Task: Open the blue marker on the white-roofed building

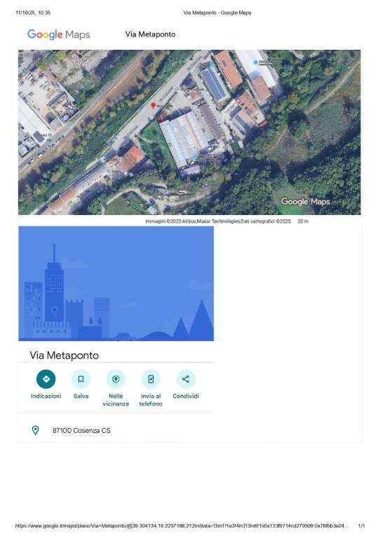Action: pyautogui.click(x=255, y=62)
